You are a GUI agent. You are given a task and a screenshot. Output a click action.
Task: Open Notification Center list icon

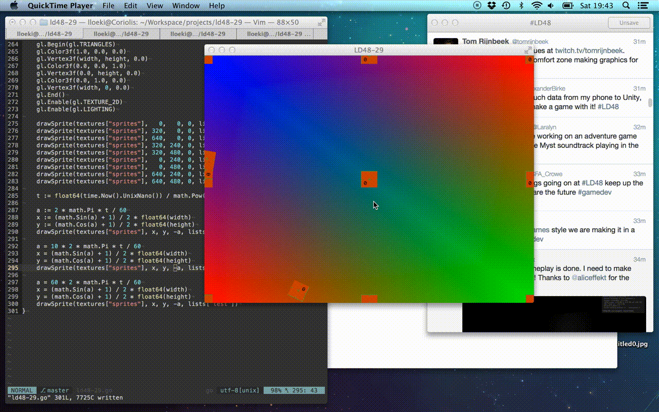[644, 6]
